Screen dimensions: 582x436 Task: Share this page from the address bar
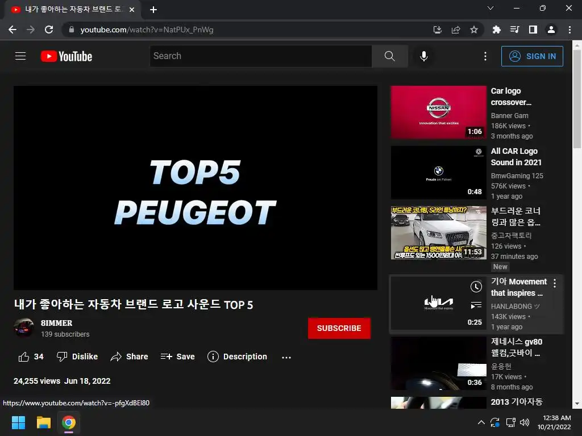(456, 30)
